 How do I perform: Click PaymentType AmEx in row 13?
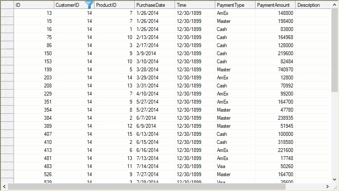[x=235, y=13]
